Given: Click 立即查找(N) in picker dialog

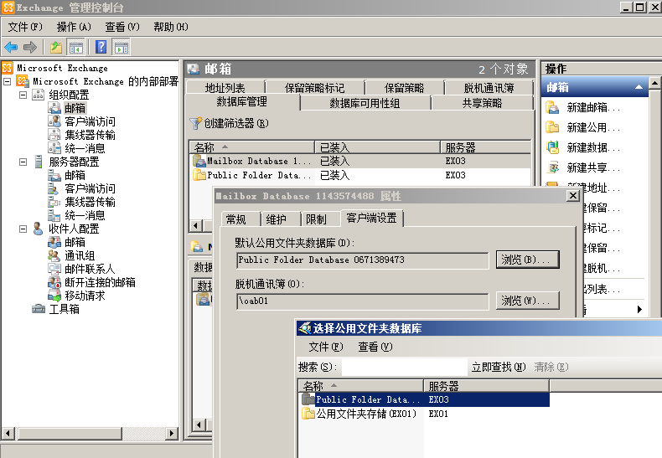Looking at the screenshot, I should 499,368.
